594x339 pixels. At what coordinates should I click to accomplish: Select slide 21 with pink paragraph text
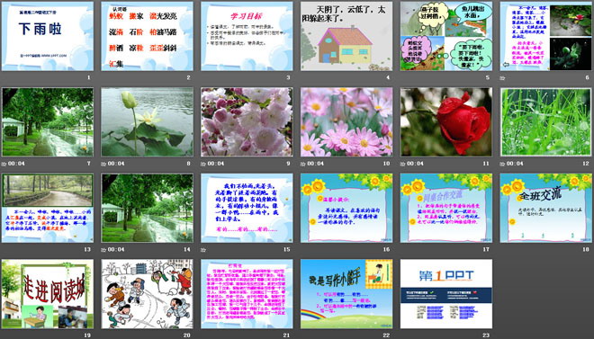pyautogui.click(x=247, y=294)
